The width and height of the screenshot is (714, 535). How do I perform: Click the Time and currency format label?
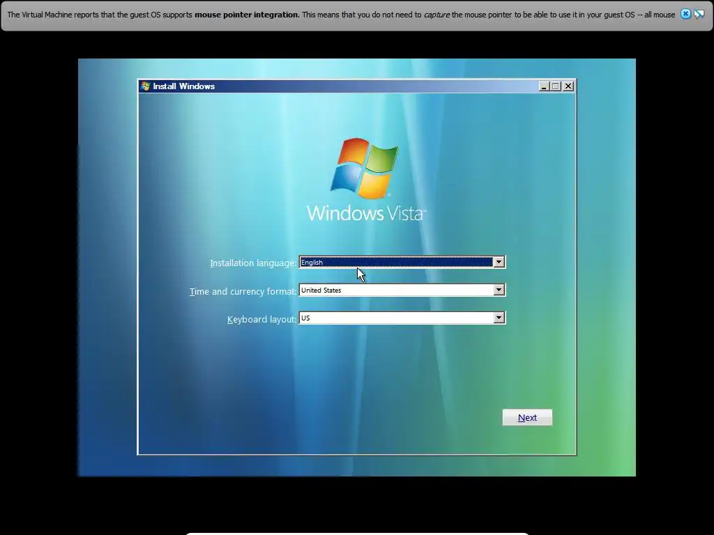pyautogui.click(x=243, y=291)
